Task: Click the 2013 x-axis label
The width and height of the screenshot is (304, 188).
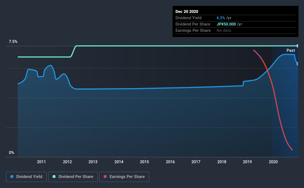Action: point(93,162)
